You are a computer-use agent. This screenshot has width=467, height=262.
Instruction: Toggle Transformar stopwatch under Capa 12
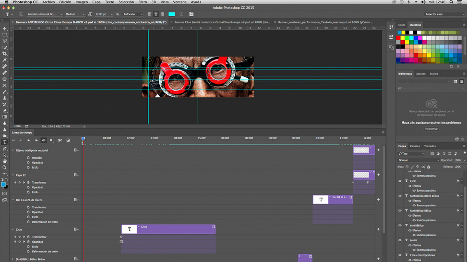coord(28,183)
